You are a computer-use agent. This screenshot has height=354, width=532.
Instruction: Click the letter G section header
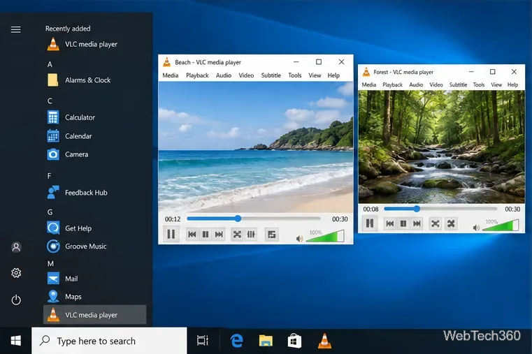pyautogui.click(x=50, y=212)
